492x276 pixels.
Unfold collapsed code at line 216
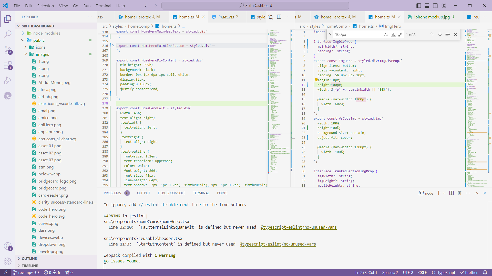(113, 46)
